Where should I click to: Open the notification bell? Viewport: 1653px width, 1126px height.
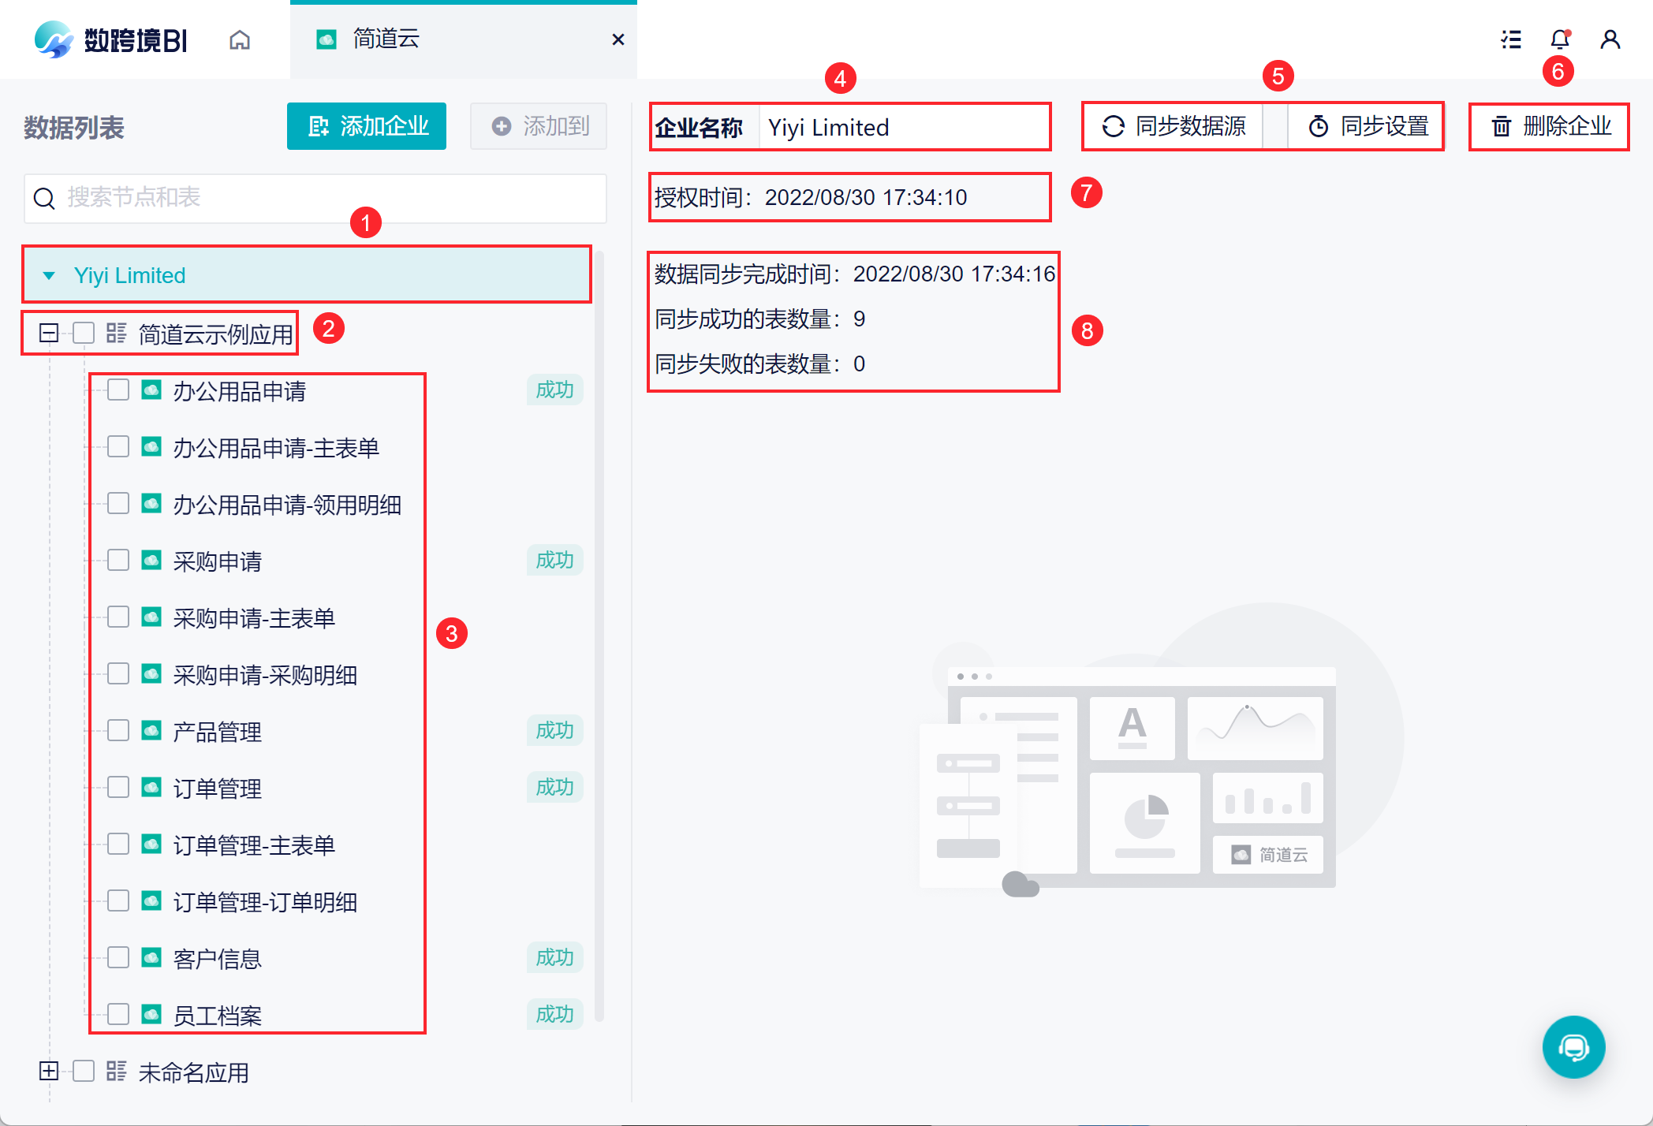coord(1559,39)
